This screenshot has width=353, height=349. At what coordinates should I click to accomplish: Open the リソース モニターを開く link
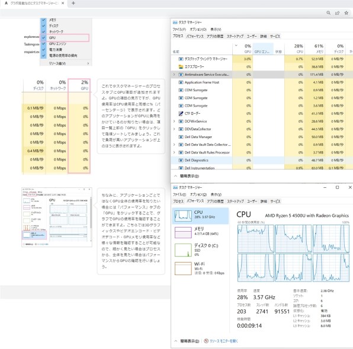[223, 341]
